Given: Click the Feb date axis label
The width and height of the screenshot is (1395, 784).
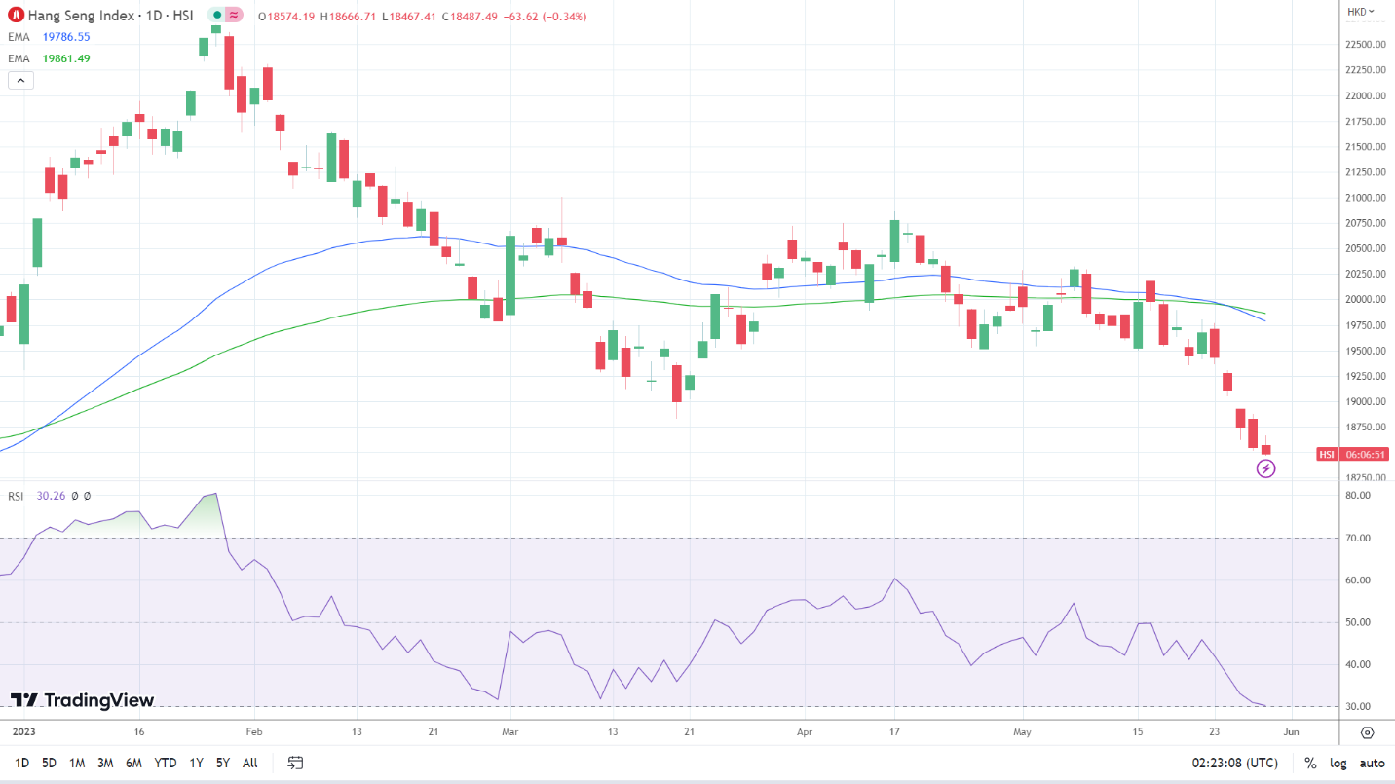Looking at the screenshot, I should coord(254,730).
